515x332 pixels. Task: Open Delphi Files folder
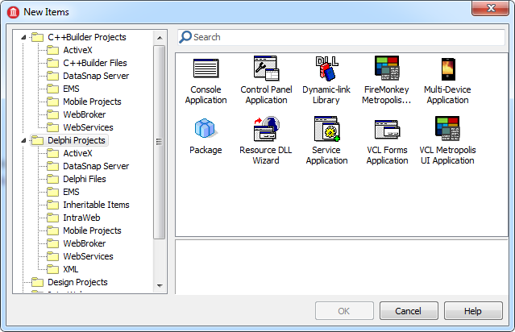click(x=77, y=179)
